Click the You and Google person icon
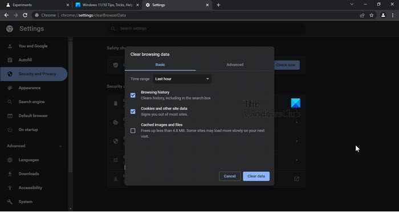The image size is (399, 212). point(10,46)
